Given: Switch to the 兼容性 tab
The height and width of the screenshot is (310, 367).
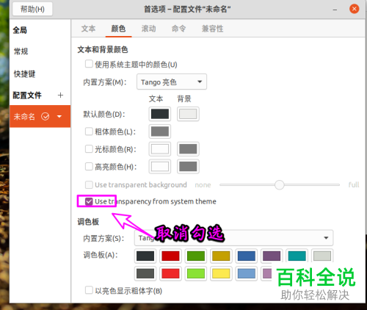Looking at the screenshot, I should [212, 29].
